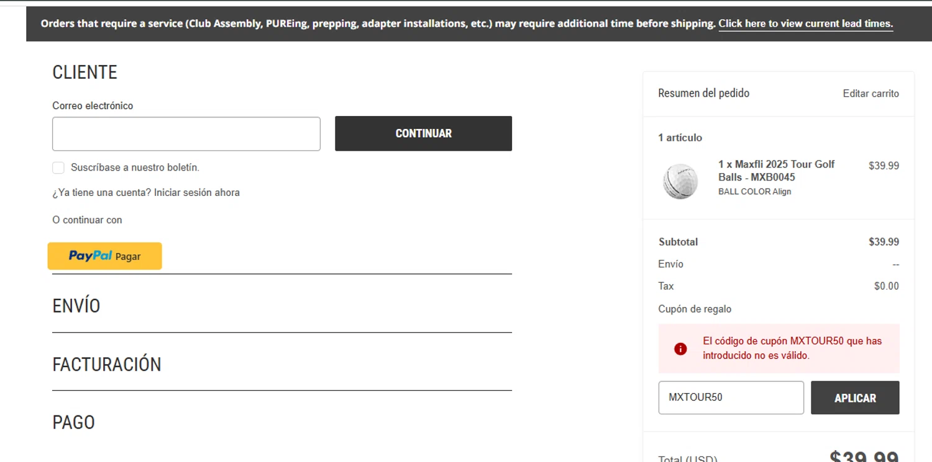Open 'Click here to view current lead times' link
The image size is (932, 462).
805,24
